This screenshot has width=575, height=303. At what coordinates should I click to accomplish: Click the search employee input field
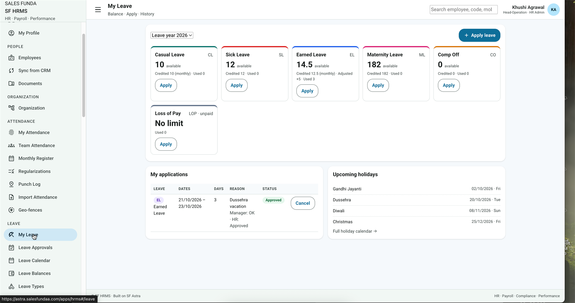click(x=464, y=10)
